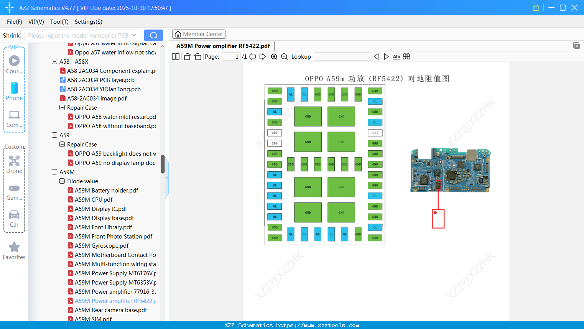This screenshot has width=584, height=329.
Task: Find previous lookup match
Action: click(x=376, y=57)
